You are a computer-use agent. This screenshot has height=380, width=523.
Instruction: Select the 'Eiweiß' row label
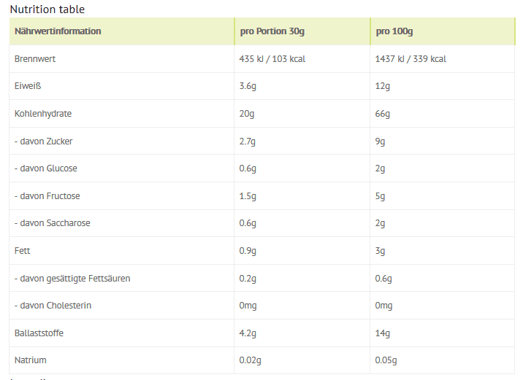[x=28, y=86]
